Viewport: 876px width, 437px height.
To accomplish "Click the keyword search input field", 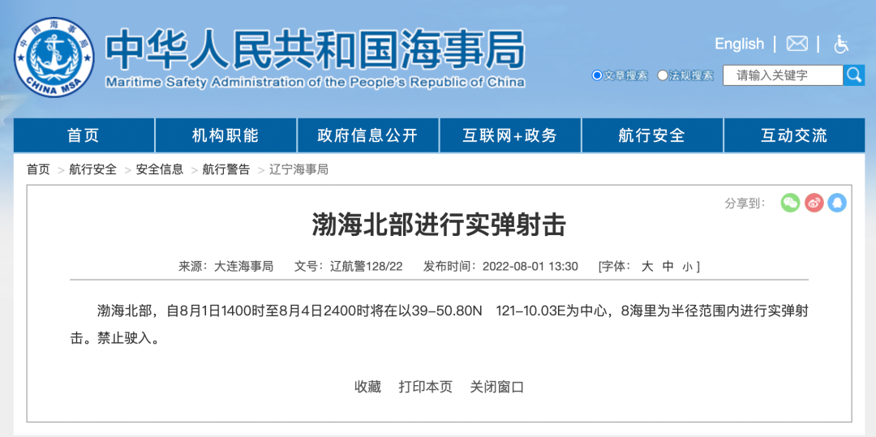I will coord(784,75).
